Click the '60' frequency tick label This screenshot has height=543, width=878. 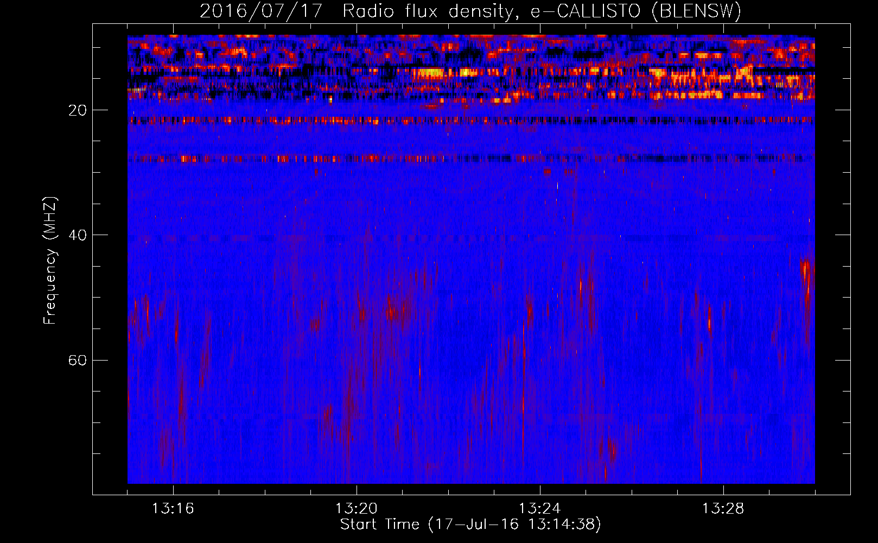point(77,360)
